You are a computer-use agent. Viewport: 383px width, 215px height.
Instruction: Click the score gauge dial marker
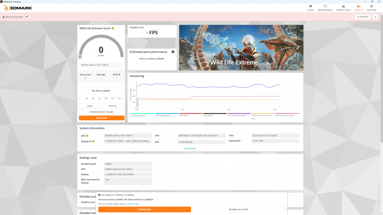[x=80, y=57]
